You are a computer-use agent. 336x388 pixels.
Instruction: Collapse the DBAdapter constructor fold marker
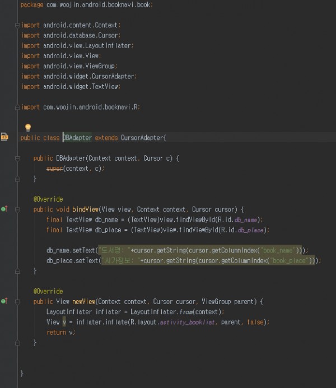[17, 158]
